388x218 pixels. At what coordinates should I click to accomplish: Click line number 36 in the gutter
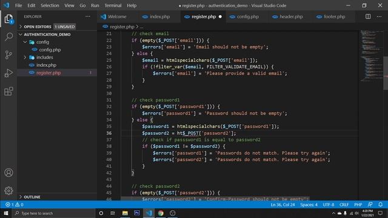point(109,133)
